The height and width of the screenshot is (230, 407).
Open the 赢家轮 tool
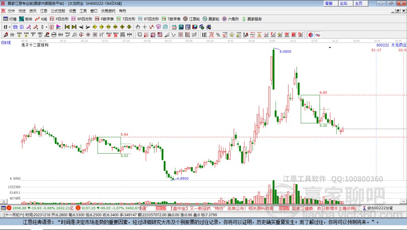(x=211, y=19)
